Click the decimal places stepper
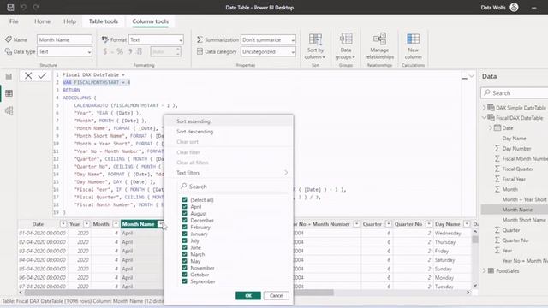This screenshot has width=548, height=308. 178,51
